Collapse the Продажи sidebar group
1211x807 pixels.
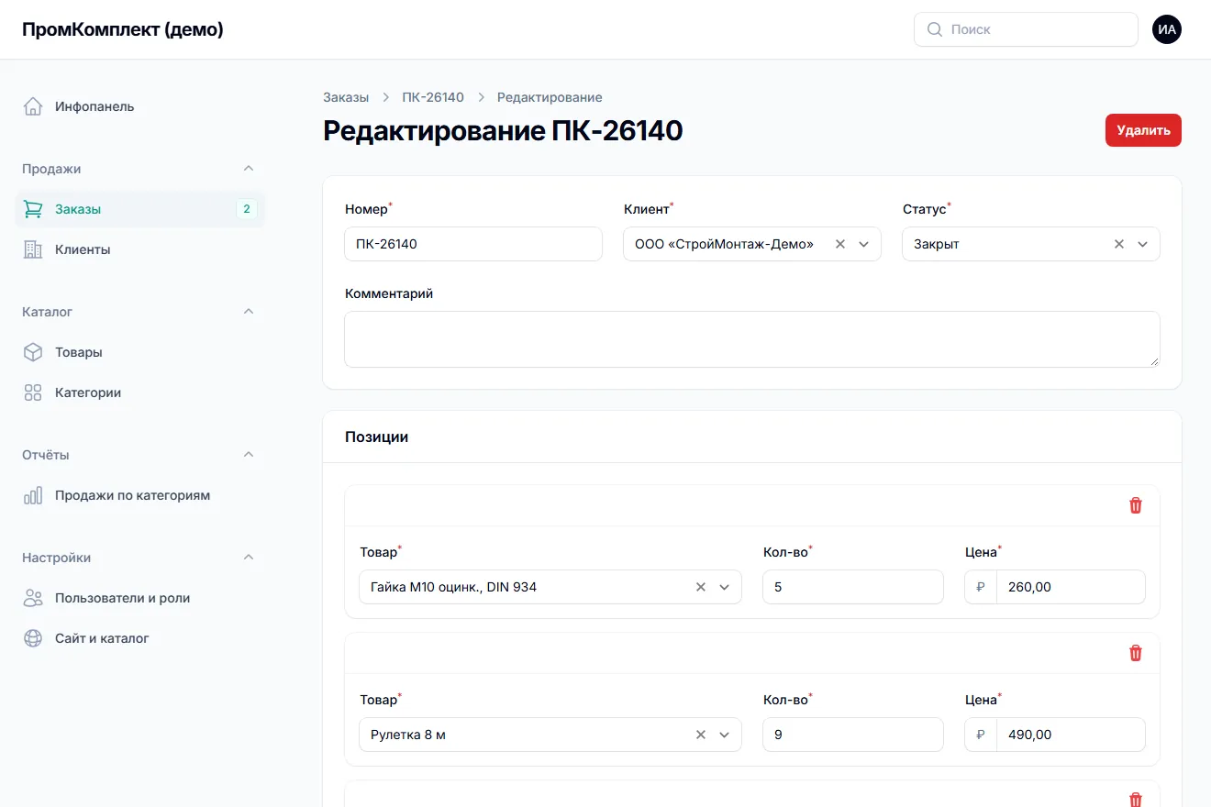(248, 169)
